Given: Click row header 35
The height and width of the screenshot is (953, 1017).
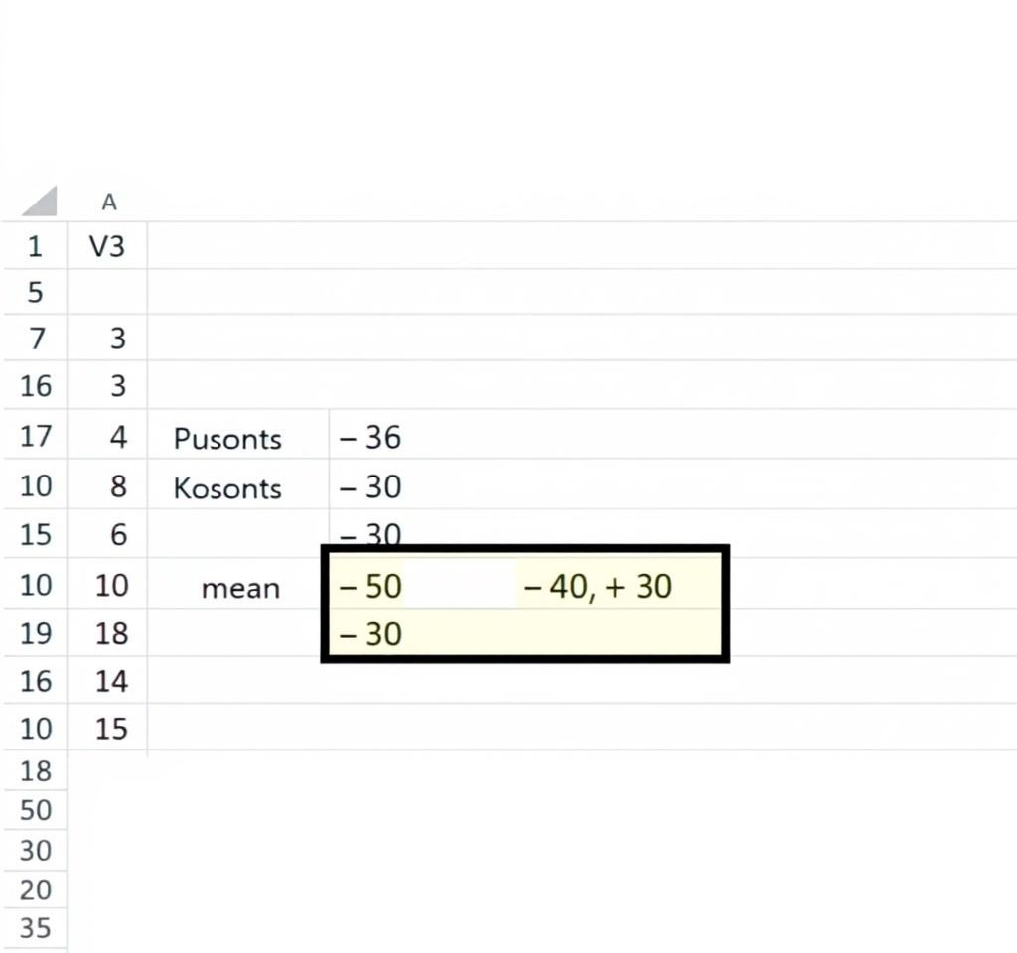Looking at the screenshot, I should 35,928.
